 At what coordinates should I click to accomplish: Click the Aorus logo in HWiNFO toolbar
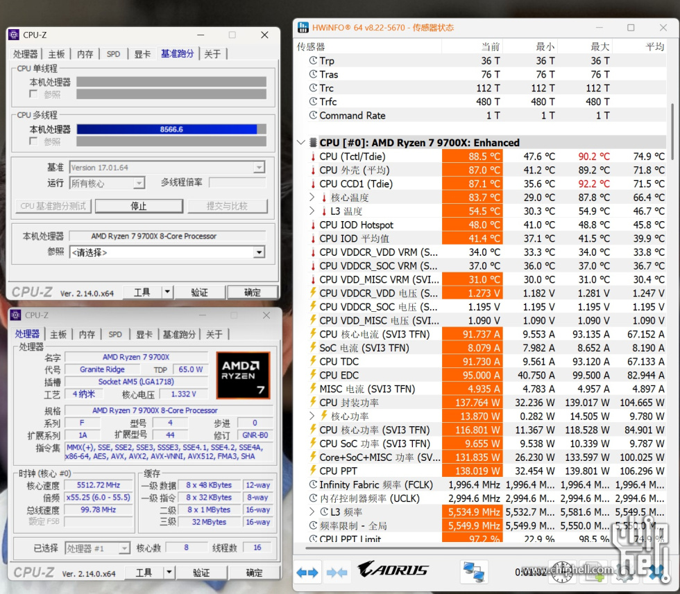tap(393, 569)
